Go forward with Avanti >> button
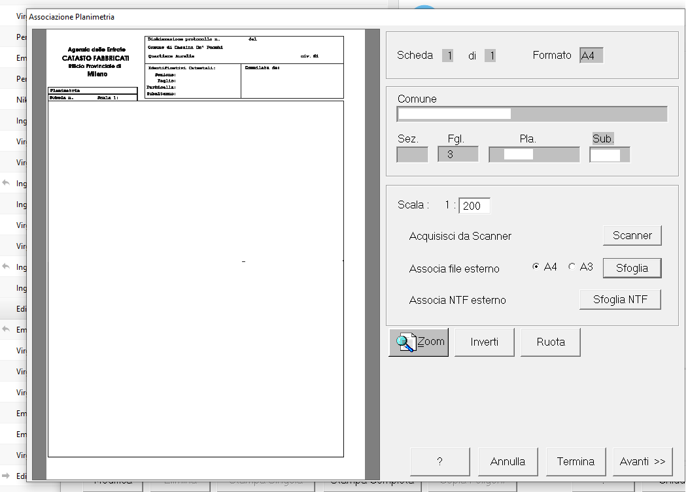The image size is (688, 492). (642, 461)
